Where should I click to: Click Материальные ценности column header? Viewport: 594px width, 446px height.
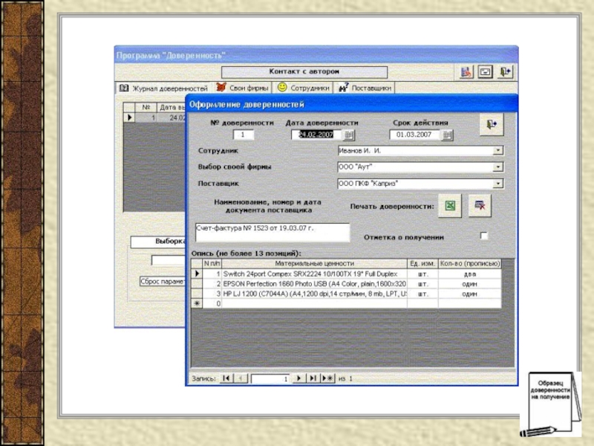click(314, 264)
